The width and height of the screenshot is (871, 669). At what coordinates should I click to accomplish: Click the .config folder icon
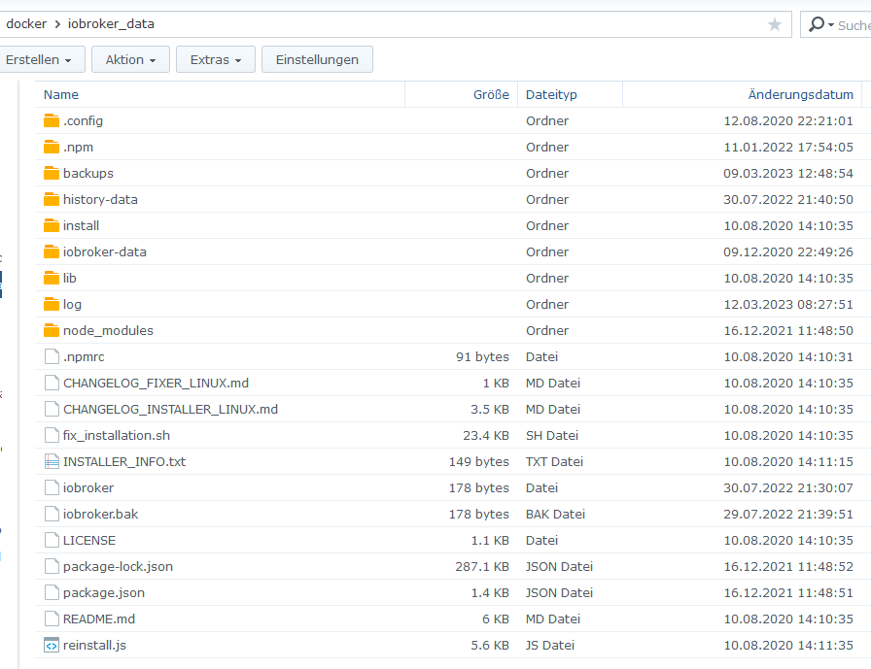tap(52, 120)
